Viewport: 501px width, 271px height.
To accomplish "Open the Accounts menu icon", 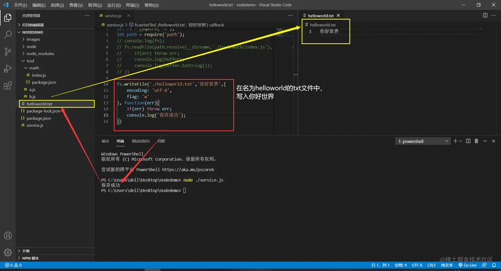I will point(8,236).
